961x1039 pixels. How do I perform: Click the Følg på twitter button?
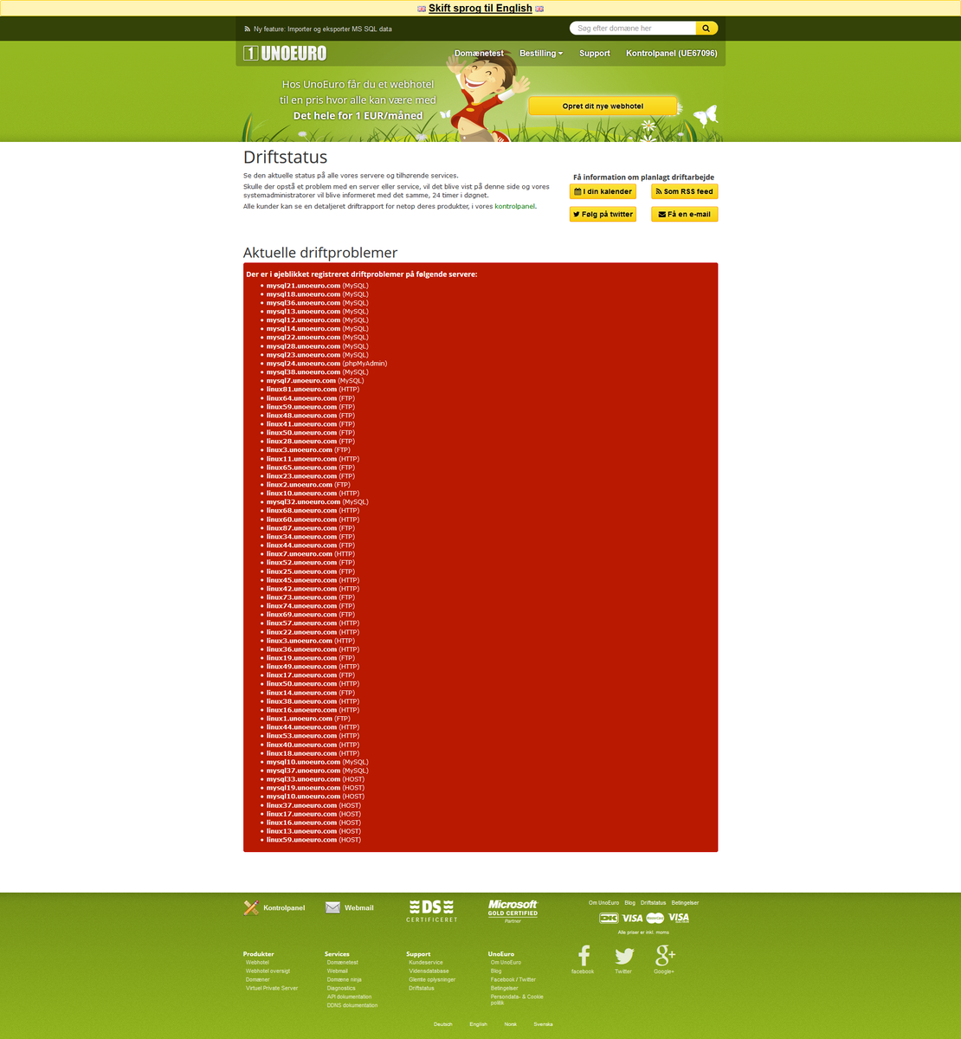click(603, 214)
